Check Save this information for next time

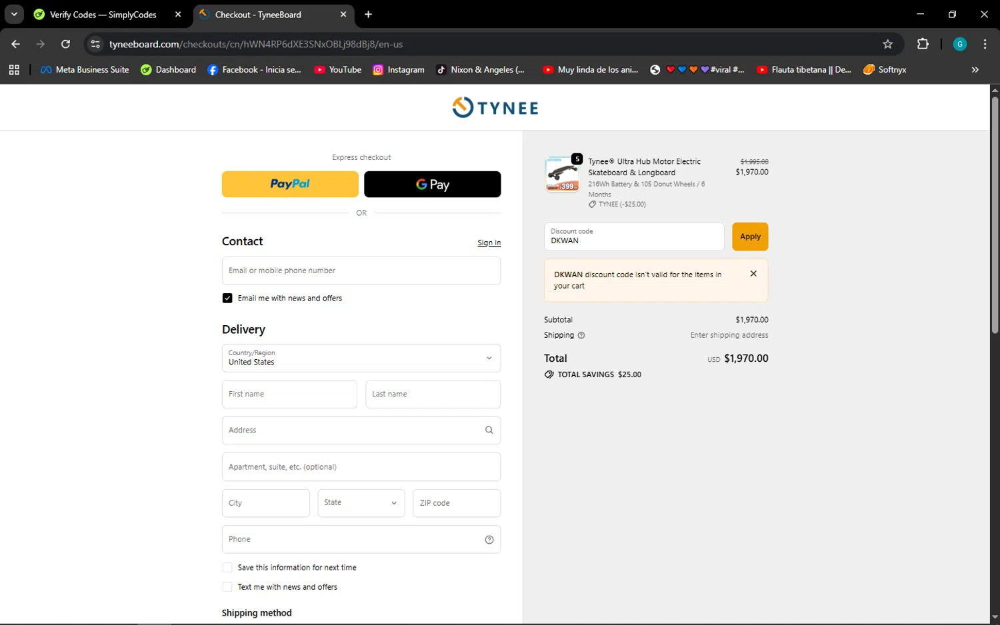227,568
